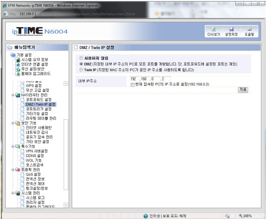Click the 다시보기 refresh icon
The width and height of the screenshot is (266, 219).
(214, 29)
